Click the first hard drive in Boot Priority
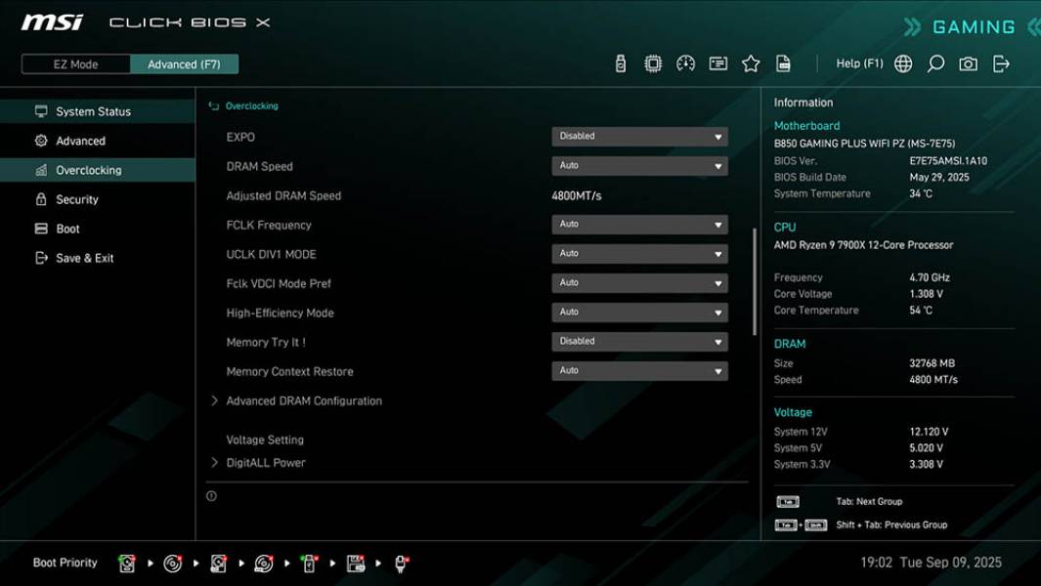 pos(126,563)
